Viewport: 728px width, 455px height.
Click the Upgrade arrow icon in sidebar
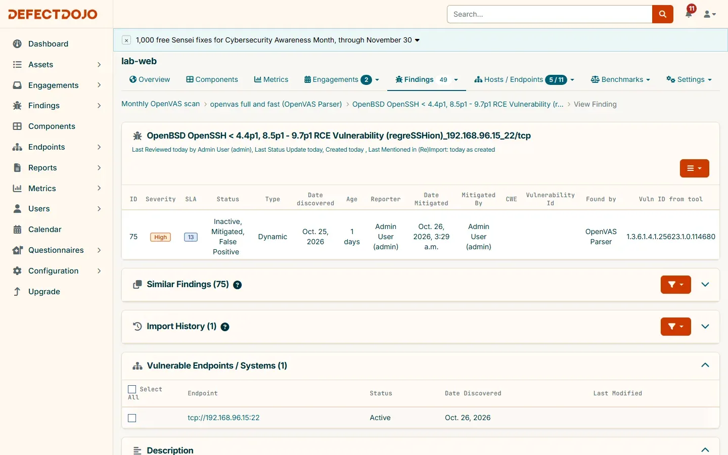point(17,291)
